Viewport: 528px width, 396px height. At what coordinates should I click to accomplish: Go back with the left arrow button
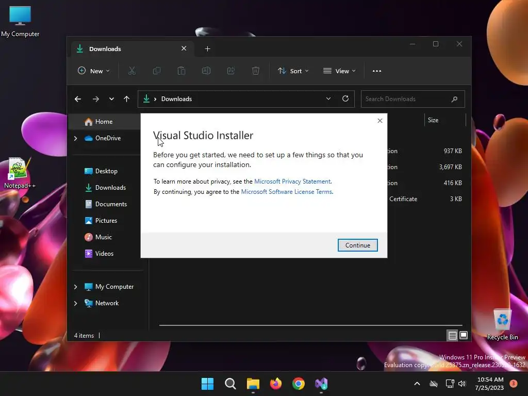coord(78,99)
